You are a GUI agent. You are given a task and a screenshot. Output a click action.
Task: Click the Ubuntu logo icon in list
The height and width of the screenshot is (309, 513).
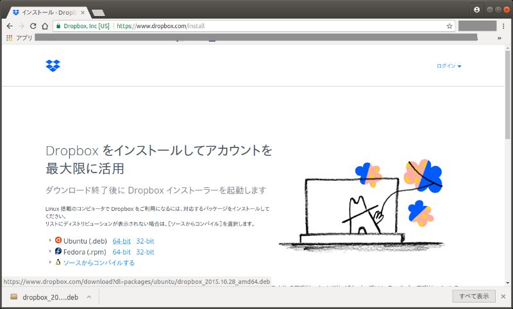coord(58,240)
